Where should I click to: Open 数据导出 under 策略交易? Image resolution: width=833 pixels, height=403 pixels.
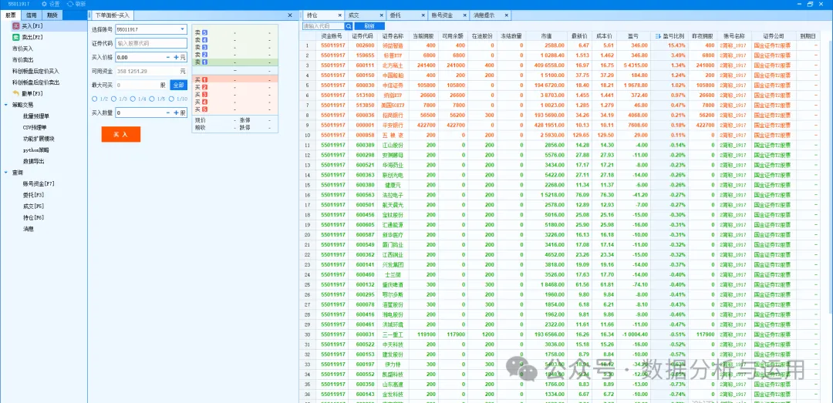pyautogui.click(x=33, y=161)
